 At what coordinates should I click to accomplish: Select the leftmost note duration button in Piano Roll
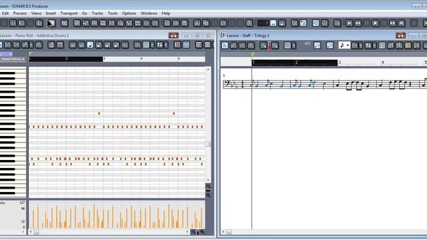73,45
